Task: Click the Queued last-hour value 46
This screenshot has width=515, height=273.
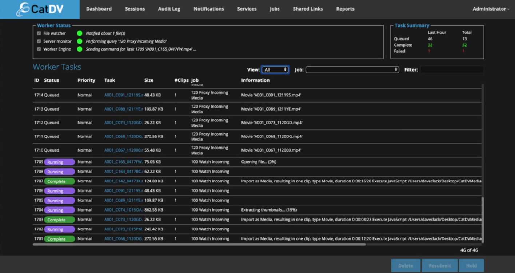Action: (430, 39)
